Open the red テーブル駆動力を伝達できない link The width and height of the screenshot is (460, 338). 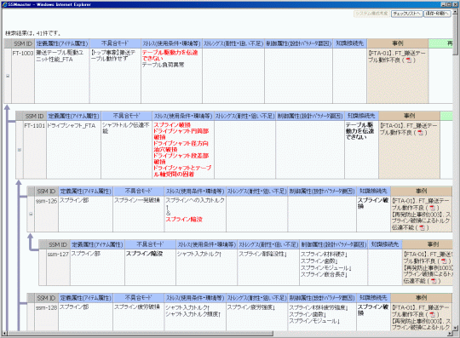(x=170, y=55)
